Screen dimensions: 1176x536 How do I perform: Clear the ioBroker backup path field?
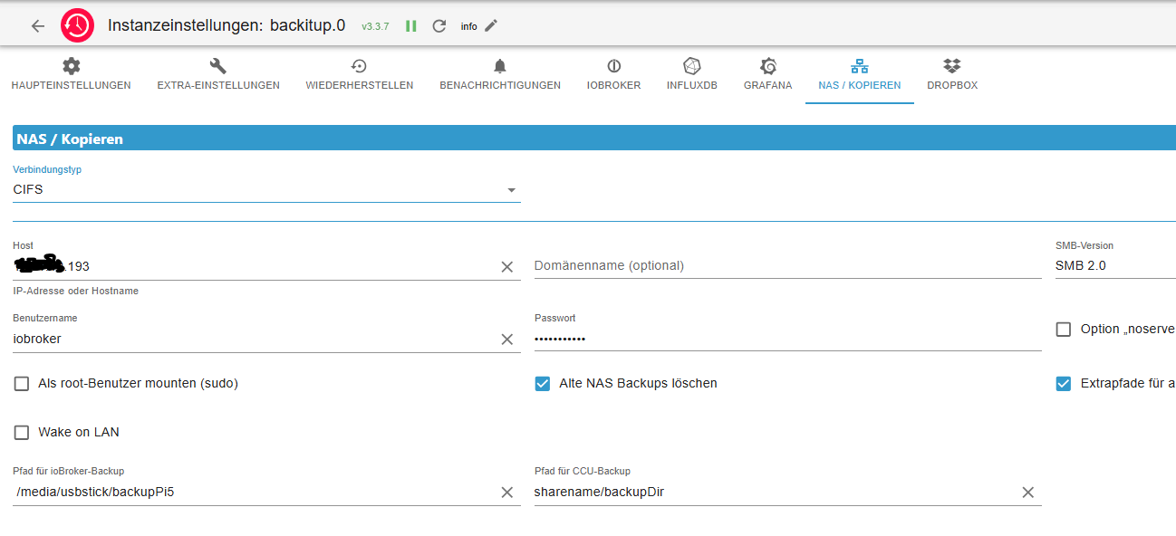pos(507,493)
